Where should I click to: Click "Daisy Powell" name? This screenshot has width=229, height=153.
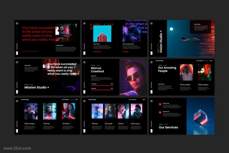click(x=47, y=124)
